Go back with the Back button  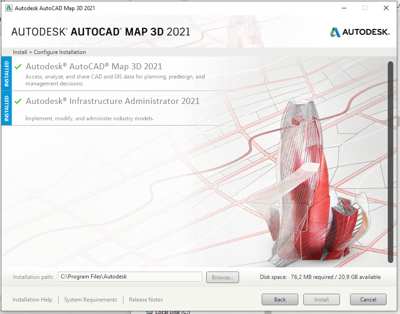(x=280, y=300)
